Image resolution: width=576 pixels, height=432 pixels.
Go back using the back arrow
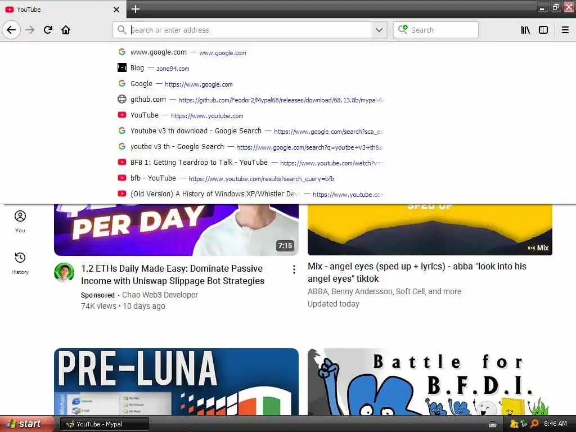tap(11, 30)
